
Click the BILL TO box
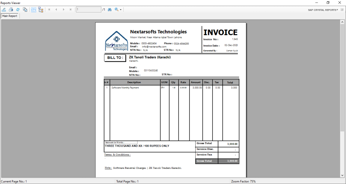115,58
